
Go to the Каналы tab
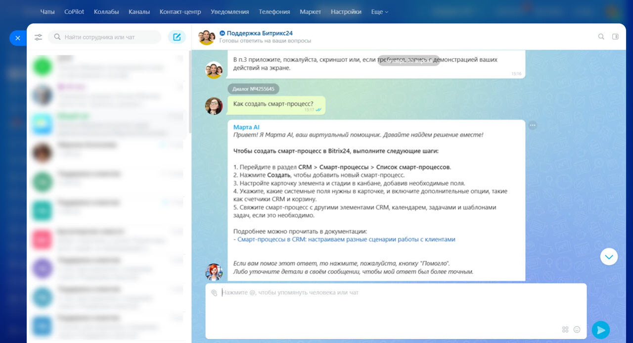coord(139,11)
